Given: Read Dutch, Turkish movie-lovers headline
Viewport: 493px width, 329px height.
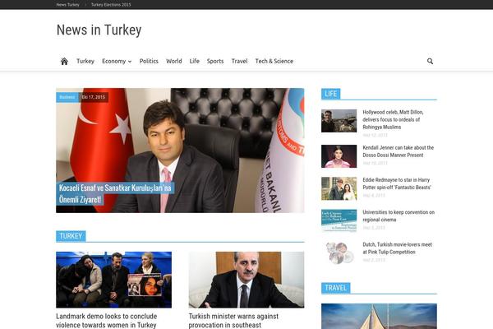Looking at the screenshot, I should [x=398, y=248].
